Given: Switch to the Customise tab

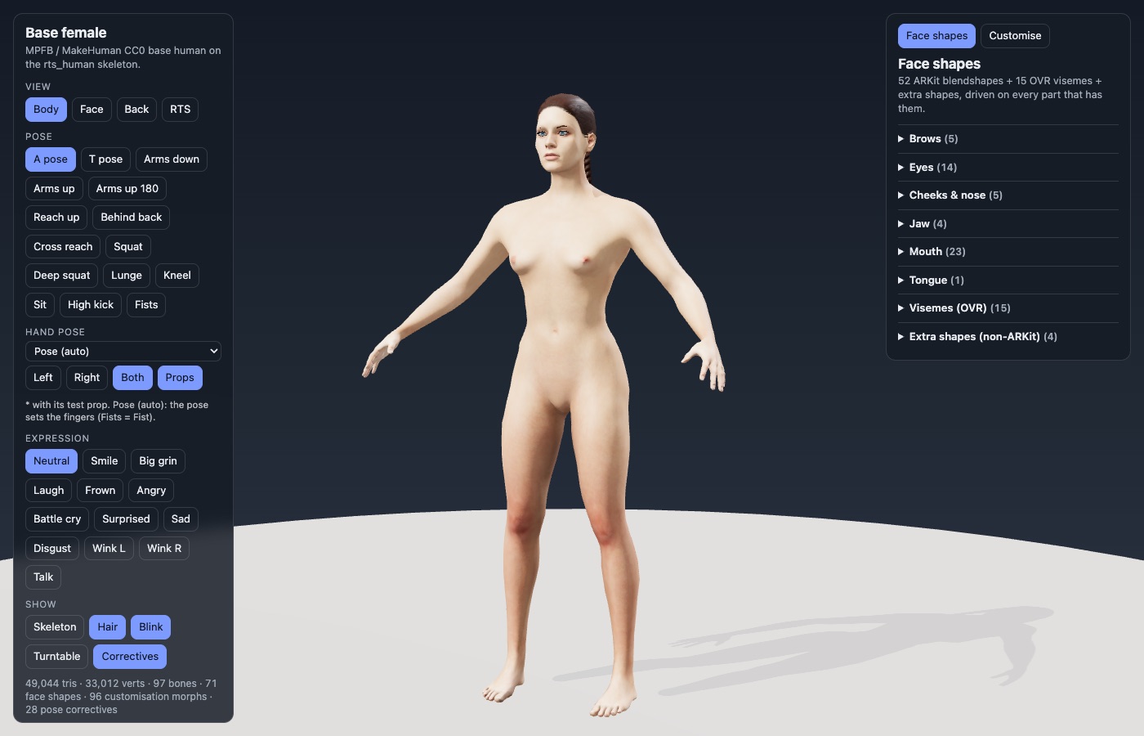Looking at the screenshot, I should (x=1015, y=36).
